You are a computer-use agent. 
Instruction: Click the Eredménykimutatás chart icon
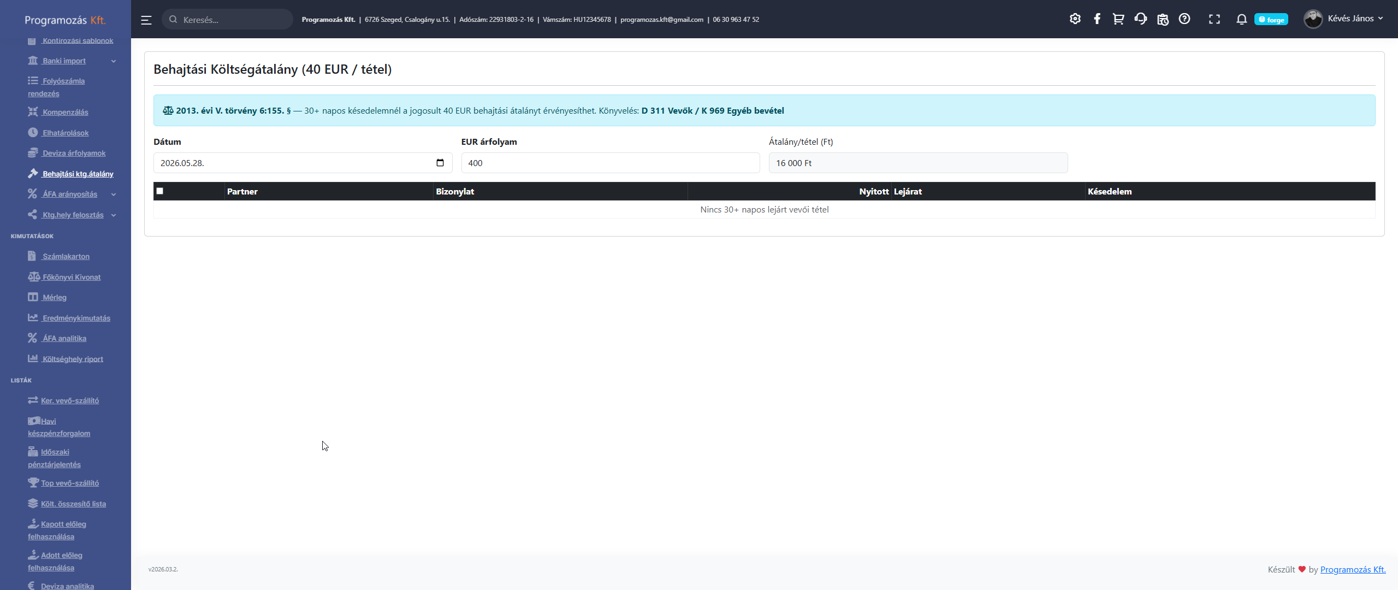click(33, 318)
